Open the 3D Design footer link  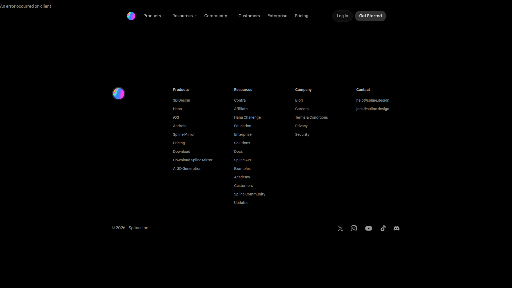click(x=182, y=100)
